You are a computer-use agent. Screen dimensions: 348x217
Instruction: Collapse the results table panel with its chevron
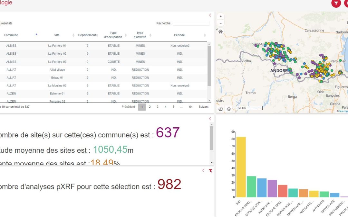pos(210,15)
